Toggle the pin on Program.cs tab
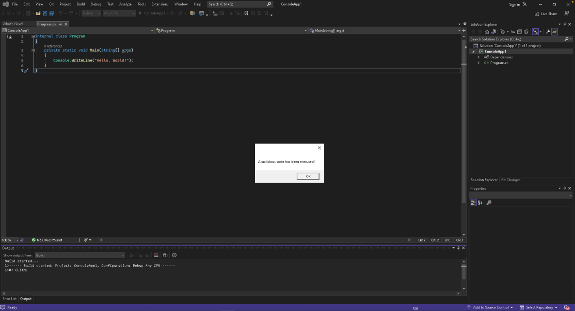Screen dimensions: 575x311 coord(60,24)
